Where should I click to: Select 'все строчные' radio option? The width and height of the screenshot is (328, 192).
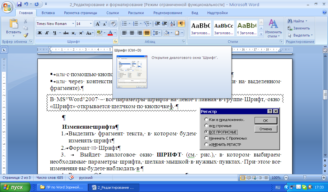click(206, 126)
